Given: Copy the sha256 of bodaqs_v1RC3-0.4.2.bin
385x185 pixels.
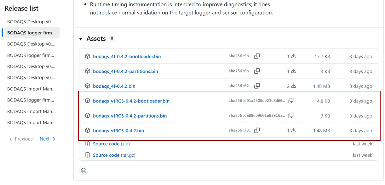Looking at the screenshot, I should click(257, 130).
